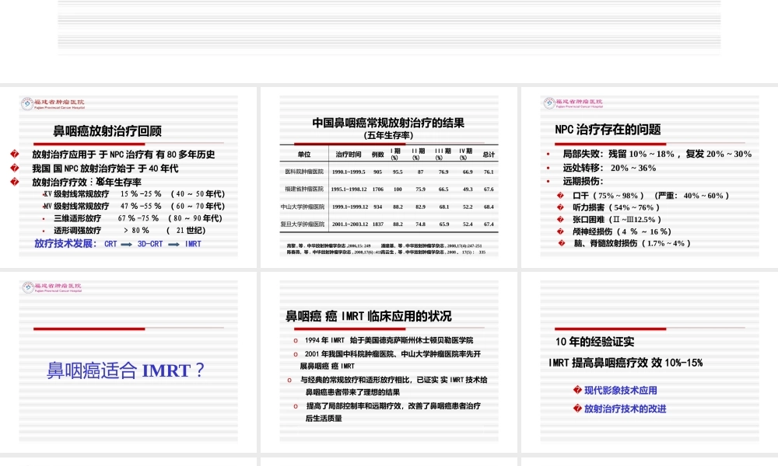Select the 鼻咽癌 IMRT 临床应用的状况 slide title
This screenshot has width=778, height=466.
click(368, 316)
